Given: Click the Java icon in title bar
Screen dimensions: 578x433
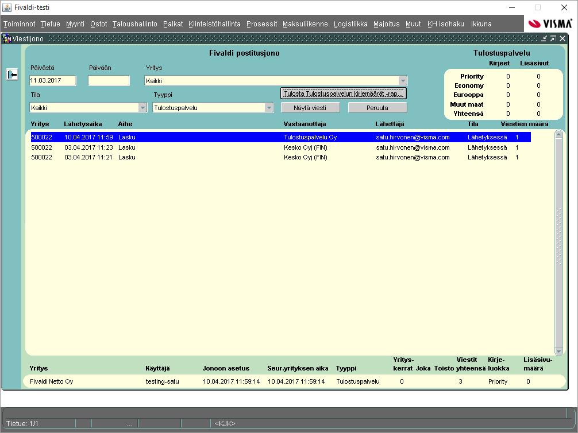Looking at the screenshot, I should point(7,7).
